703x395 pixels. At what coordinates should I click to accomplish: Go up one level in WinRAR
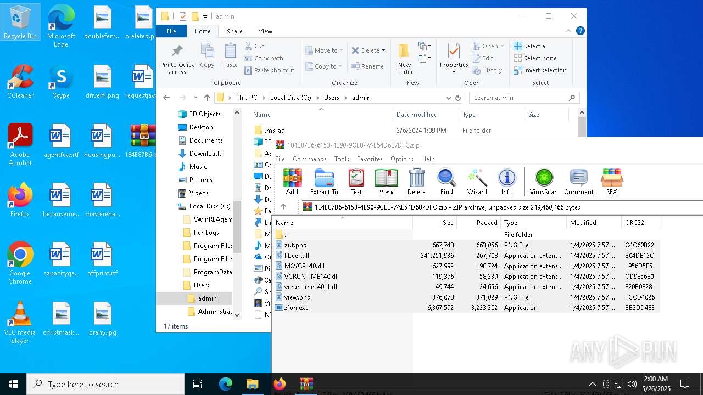(x=283, y=207)
